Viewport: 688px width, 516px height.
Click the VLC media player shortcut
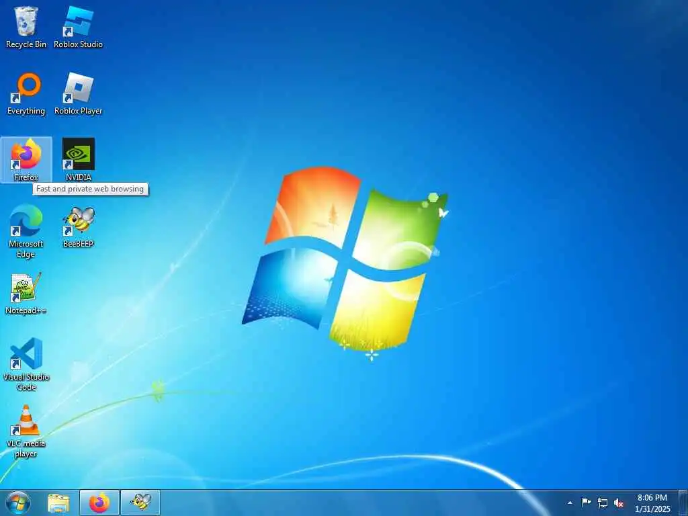tap(26, 431)
